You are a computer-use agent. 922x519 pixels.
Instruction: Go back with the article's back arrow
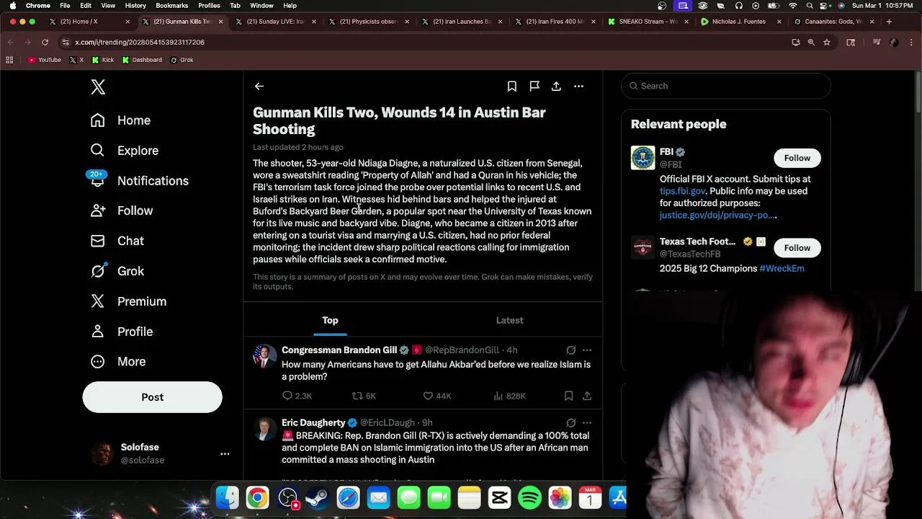(259, 86)
